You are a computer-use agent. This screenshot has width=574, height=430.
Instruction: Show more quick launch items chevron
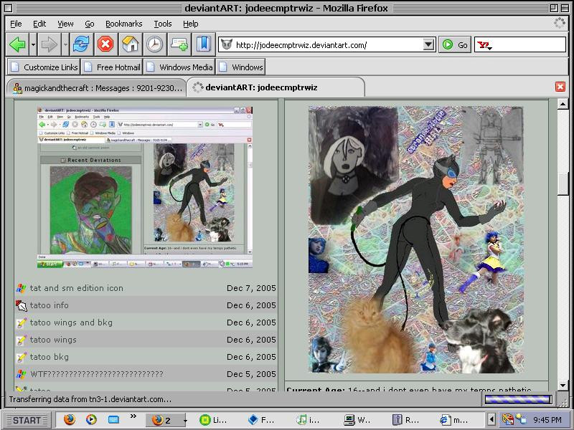click(133, 416)
